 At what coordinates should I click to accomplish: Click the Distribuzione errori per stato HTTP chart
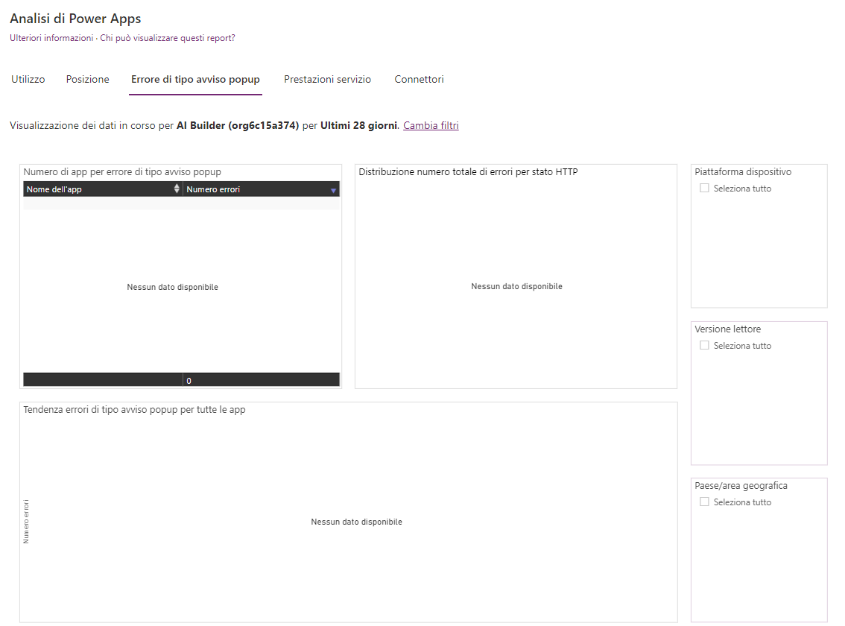pyautogui.click(x=516, y=286)
